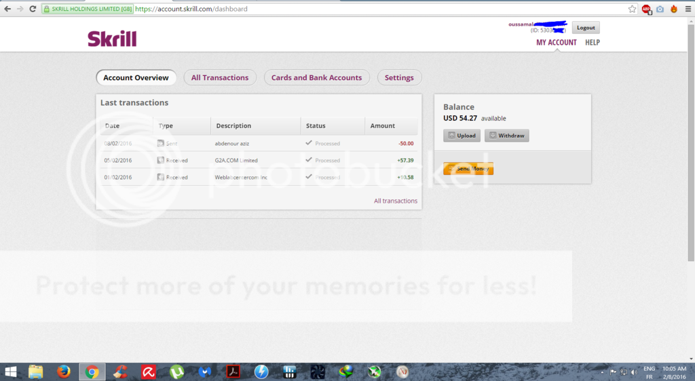Open the MY ACCOUNT menu
The width and height of the screenshot is (695, 381).
pyautogui.click(x=557, y=43)
